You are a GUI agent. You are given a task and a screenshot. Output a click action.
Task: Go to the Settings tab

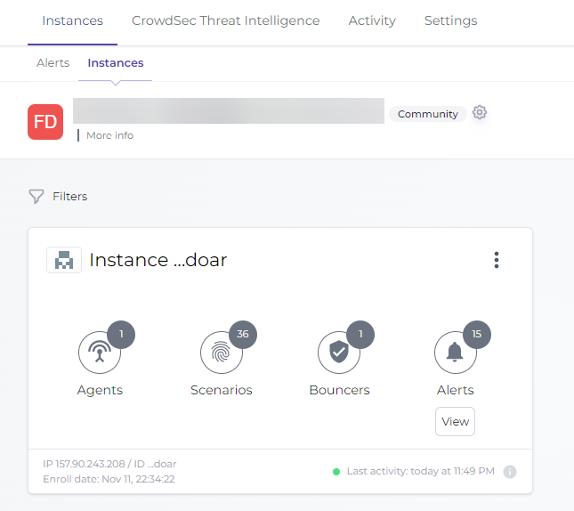tap(450, 20)
